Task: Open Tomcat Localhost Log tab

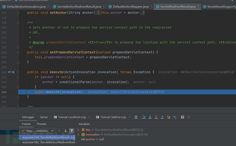Action: pyautogui.click(x=72, y=117)
